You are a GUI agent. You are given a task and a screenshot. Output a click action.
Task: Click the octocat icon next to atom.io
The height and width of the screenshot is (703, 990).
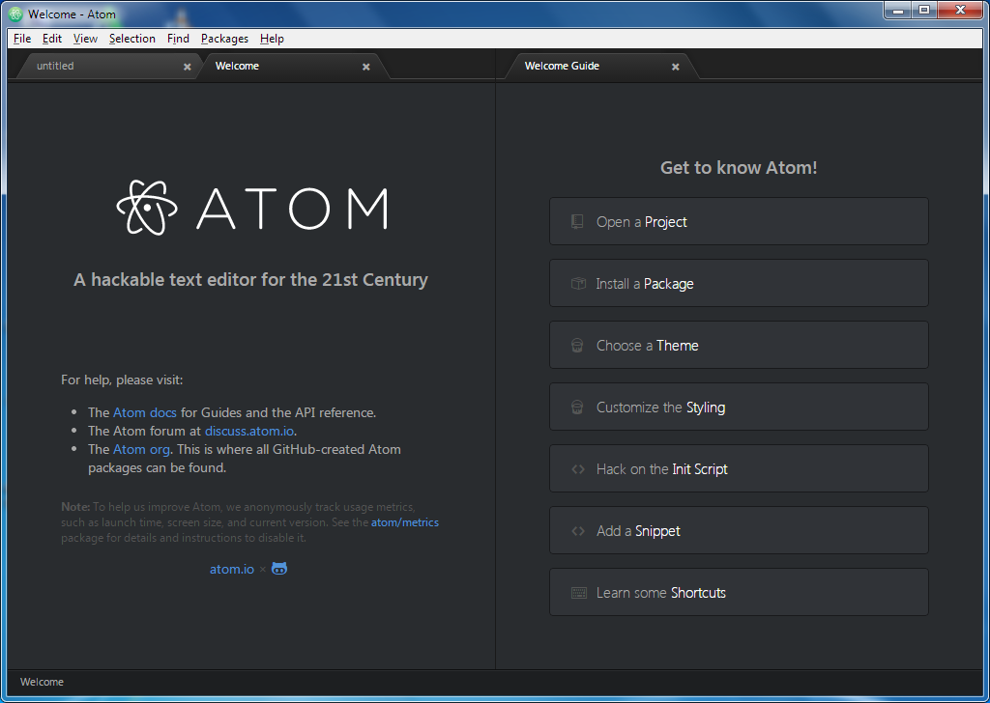click(278, 568)
